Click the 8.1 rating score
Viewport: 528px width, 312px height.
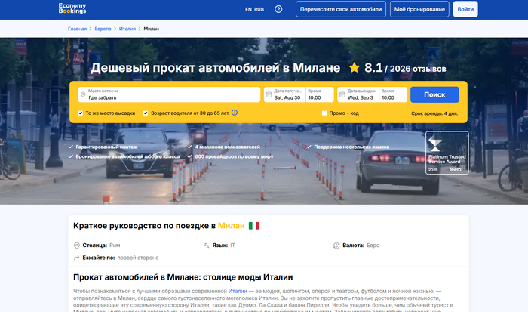373,68
